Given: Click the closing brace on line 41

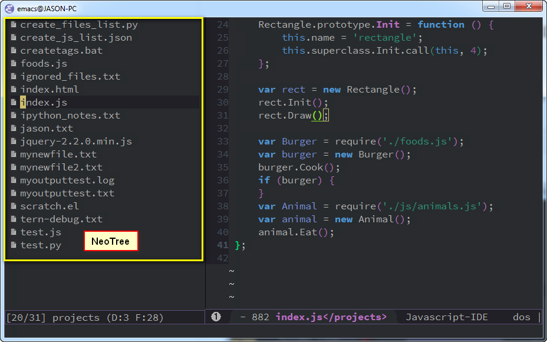Looking at the screenshot, I should coord(238,245).
